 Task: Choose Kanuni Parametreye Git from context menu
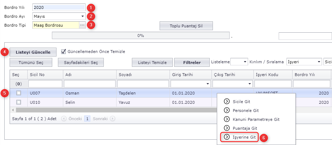tap(256, 119)
